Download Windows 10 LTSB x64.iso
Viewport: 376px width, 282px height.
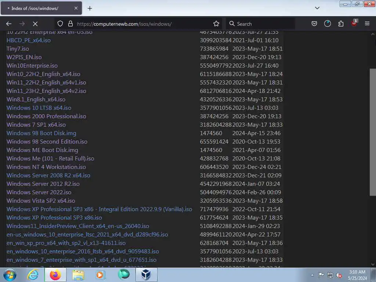(39, 108)
